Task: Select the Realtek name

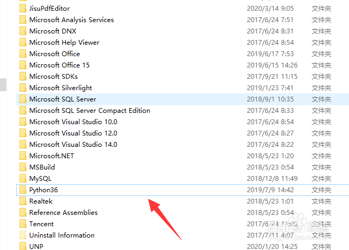Action: point(41,201)
